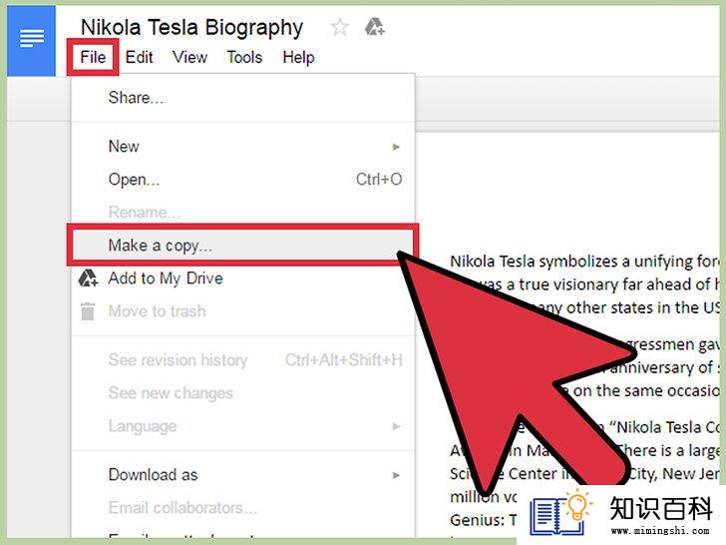
Task: Choose Add to My Drive entry
Action: point(243,278)
